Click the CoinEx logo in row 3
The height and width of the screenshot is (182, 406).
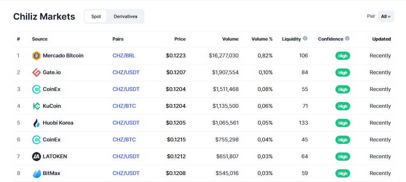[37, 89]
